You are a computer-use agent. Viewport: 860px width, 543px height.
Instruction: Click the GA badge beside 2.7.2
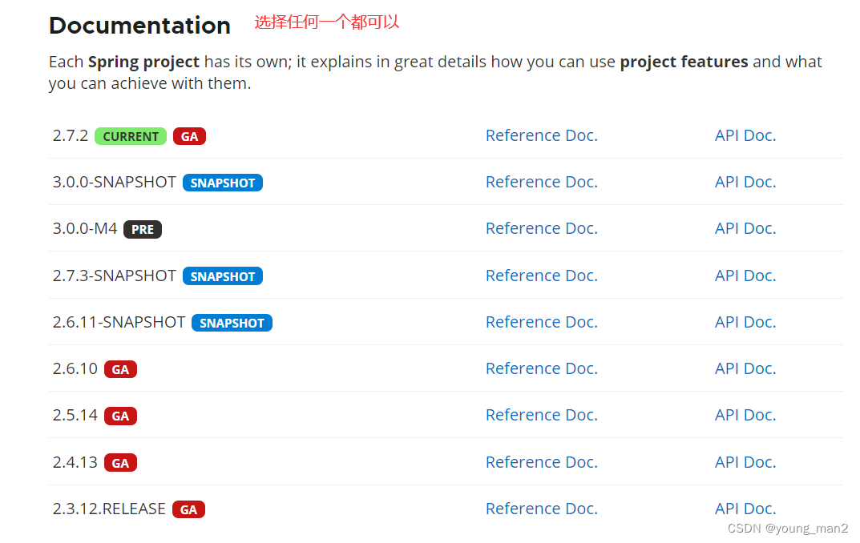(190, 136)
